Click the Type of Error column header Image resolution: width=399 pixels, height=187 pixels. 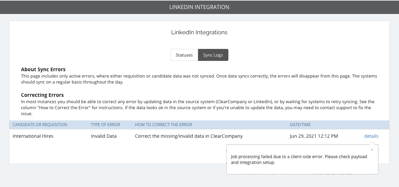pos(106,124)
